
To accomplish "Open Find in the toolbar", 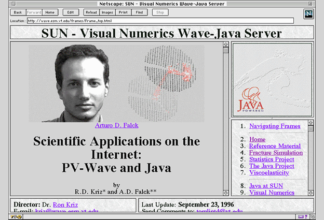I will 140,12.
